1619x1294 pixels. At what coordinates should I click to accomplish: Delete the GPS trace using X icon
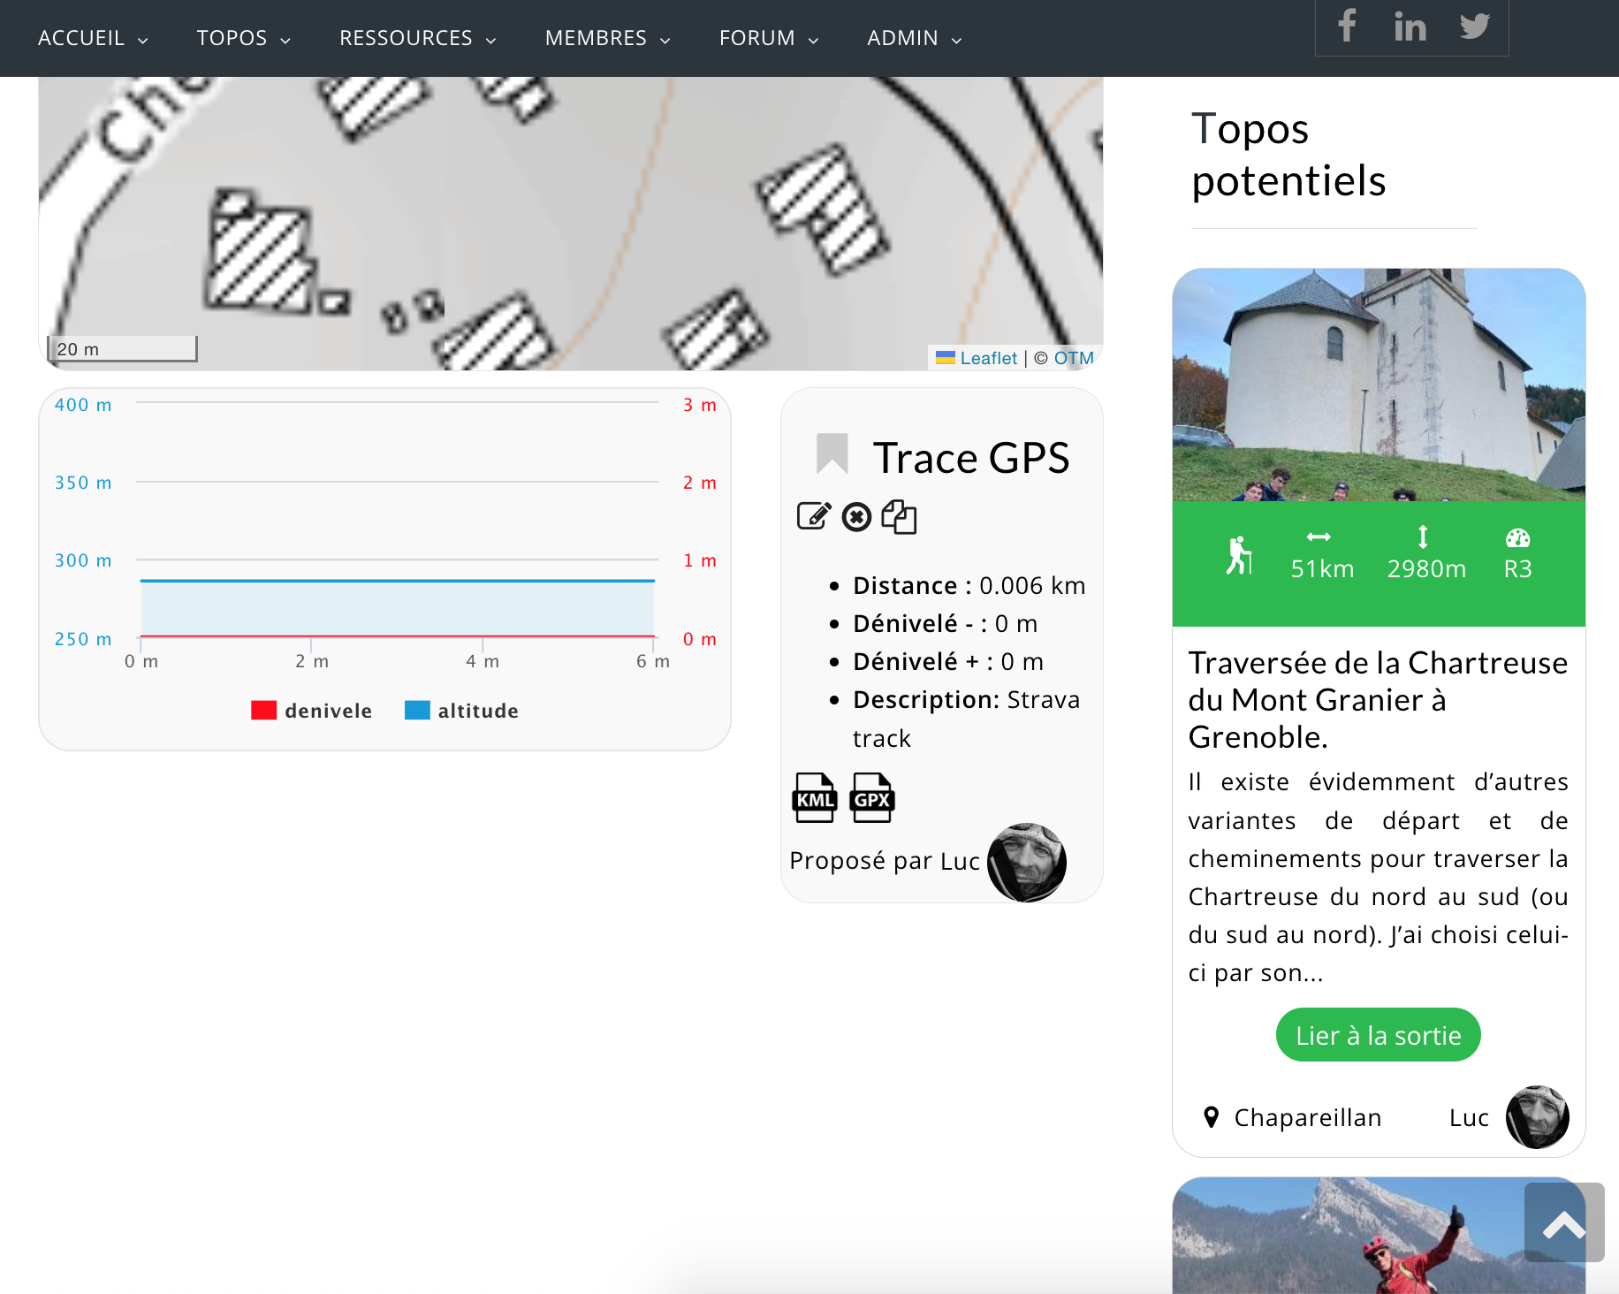pos(856,516)
